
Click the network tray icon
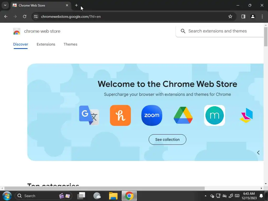point(218,196)
